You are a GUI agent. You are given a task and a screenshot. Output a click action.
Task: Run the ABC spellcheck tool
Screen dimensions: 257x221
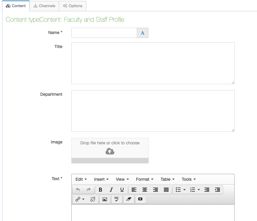117,199
